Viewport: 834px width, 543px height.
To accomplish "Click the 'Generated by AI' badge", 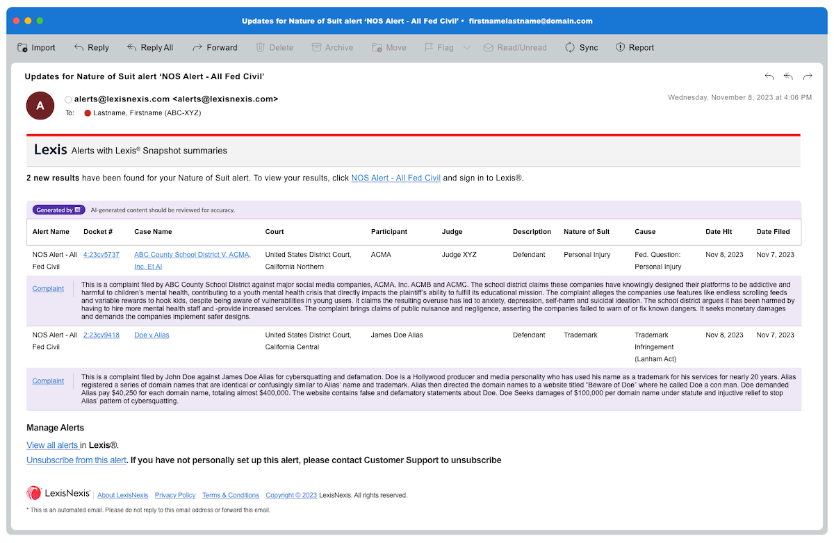I will tap(59, 210).
